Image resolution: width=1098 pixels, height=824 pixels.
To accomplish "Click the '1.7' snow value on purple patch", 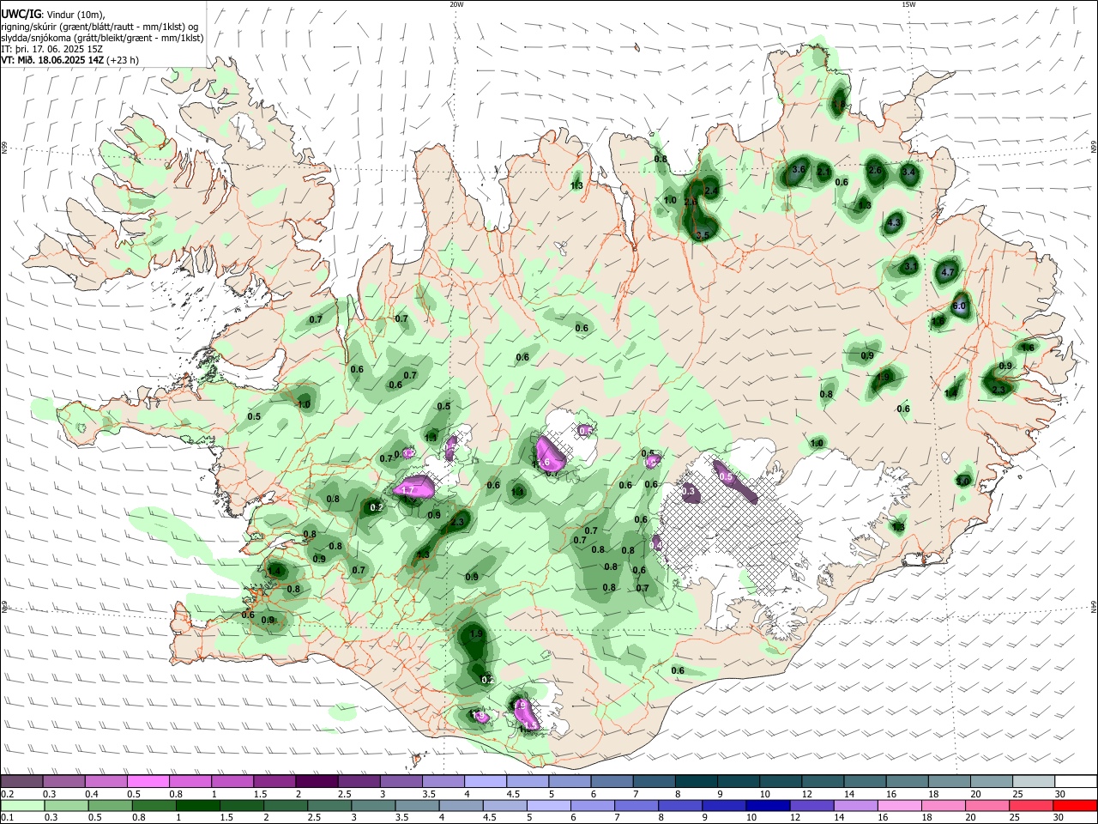I will pyautogui.click(x=408, y=490).
